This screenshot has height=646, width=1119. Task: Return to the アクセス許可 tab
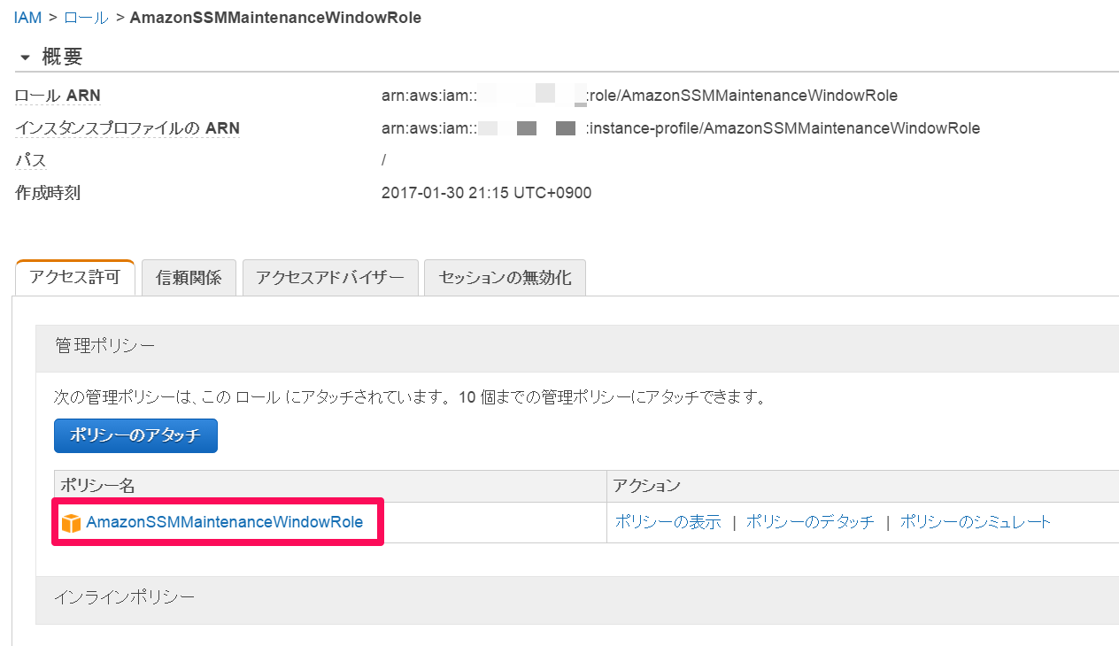(74, 277)
